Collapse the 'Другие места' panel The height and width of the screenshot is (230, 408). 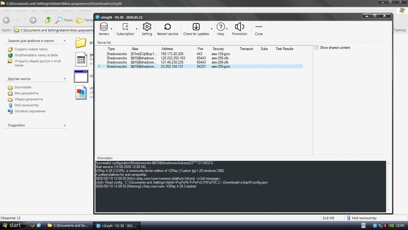pyautogui.click(x=64, y=79)
